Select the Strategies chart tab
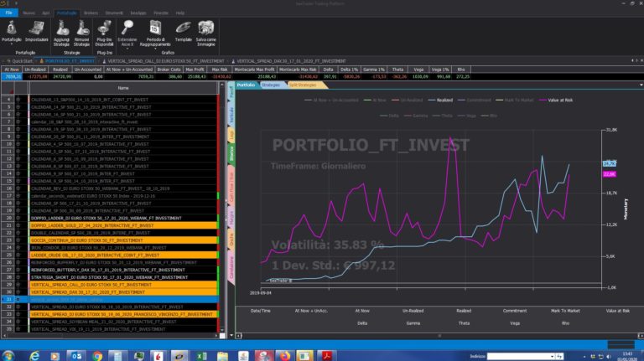 (x=271, y=85)
